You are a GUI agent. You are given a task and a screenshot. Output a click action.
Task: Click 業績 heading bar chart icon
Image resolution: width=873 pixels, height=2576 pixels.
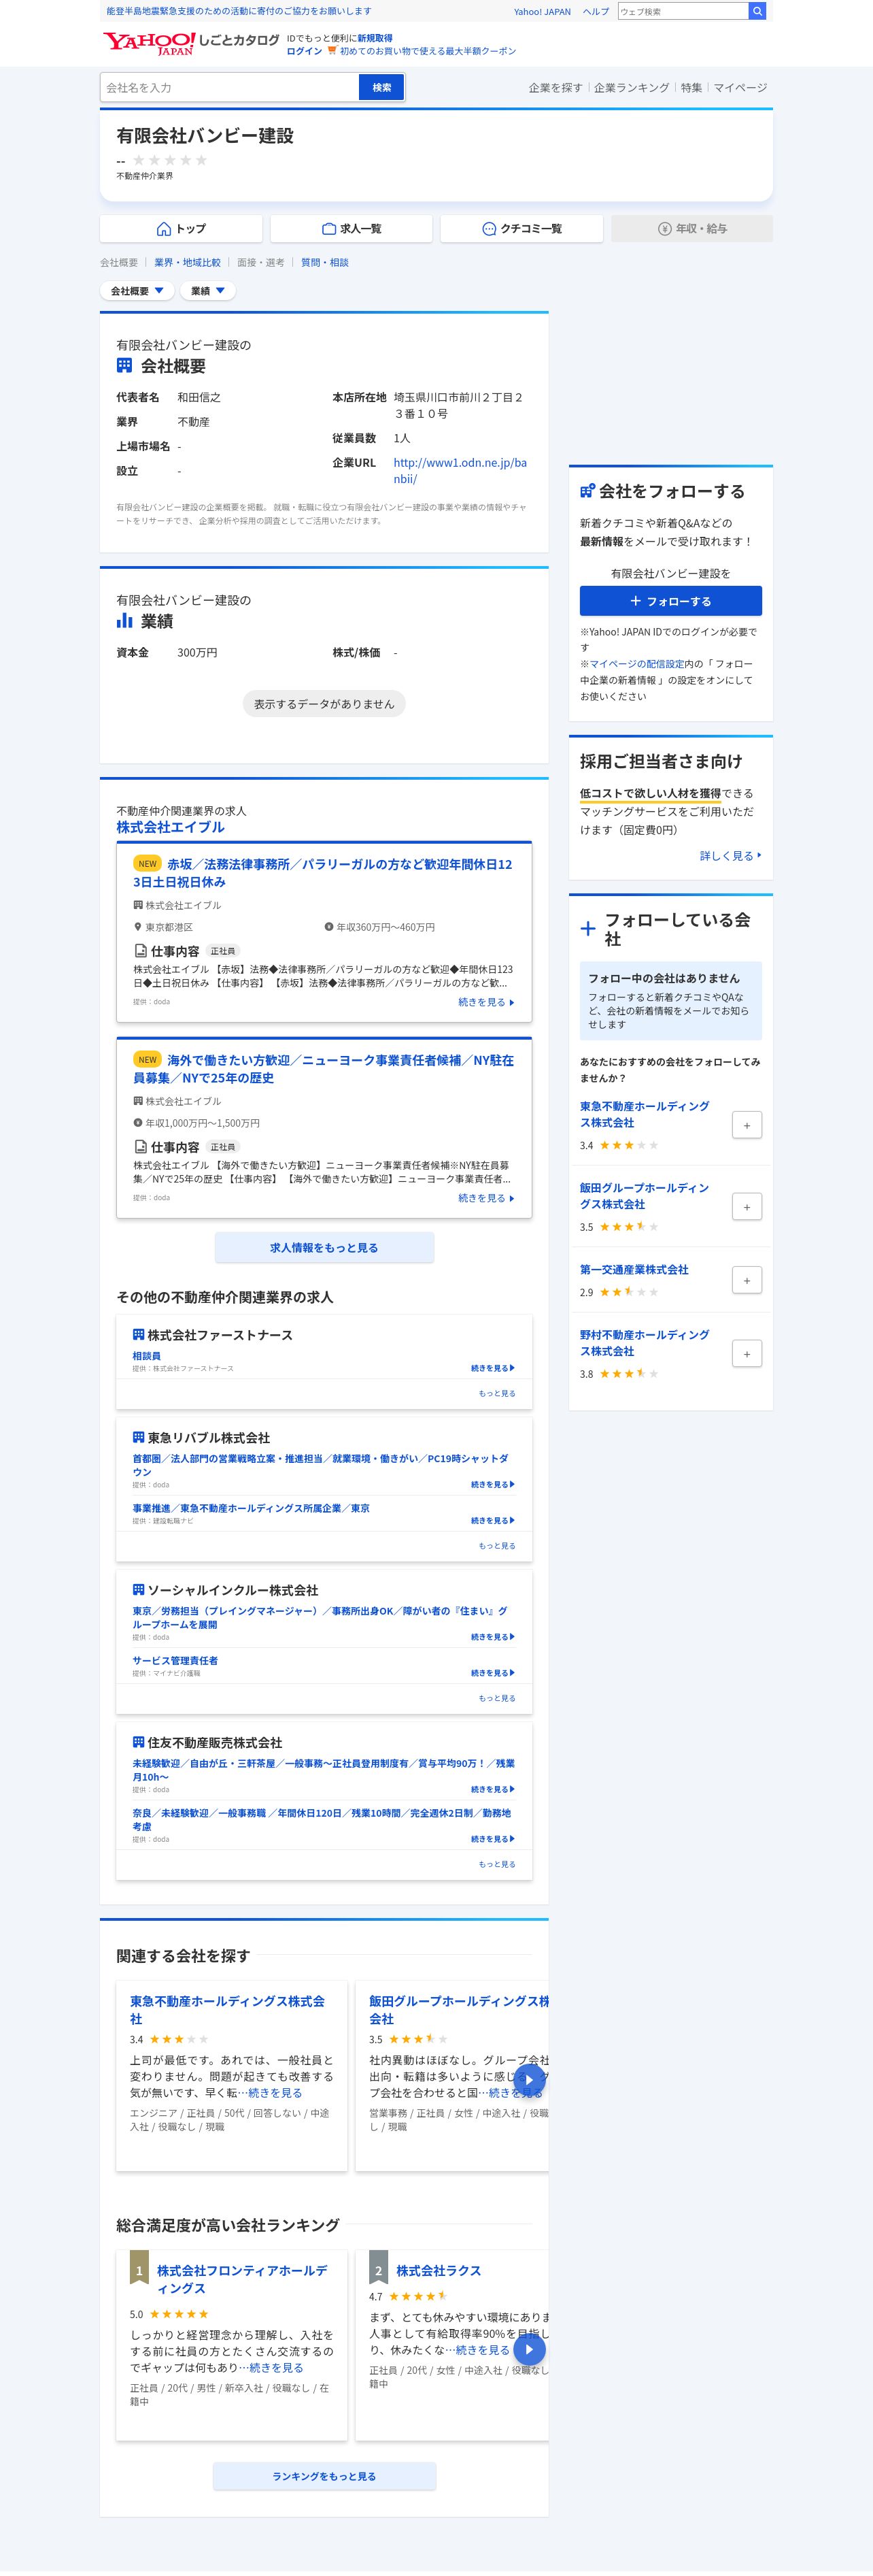click(125, 621)
